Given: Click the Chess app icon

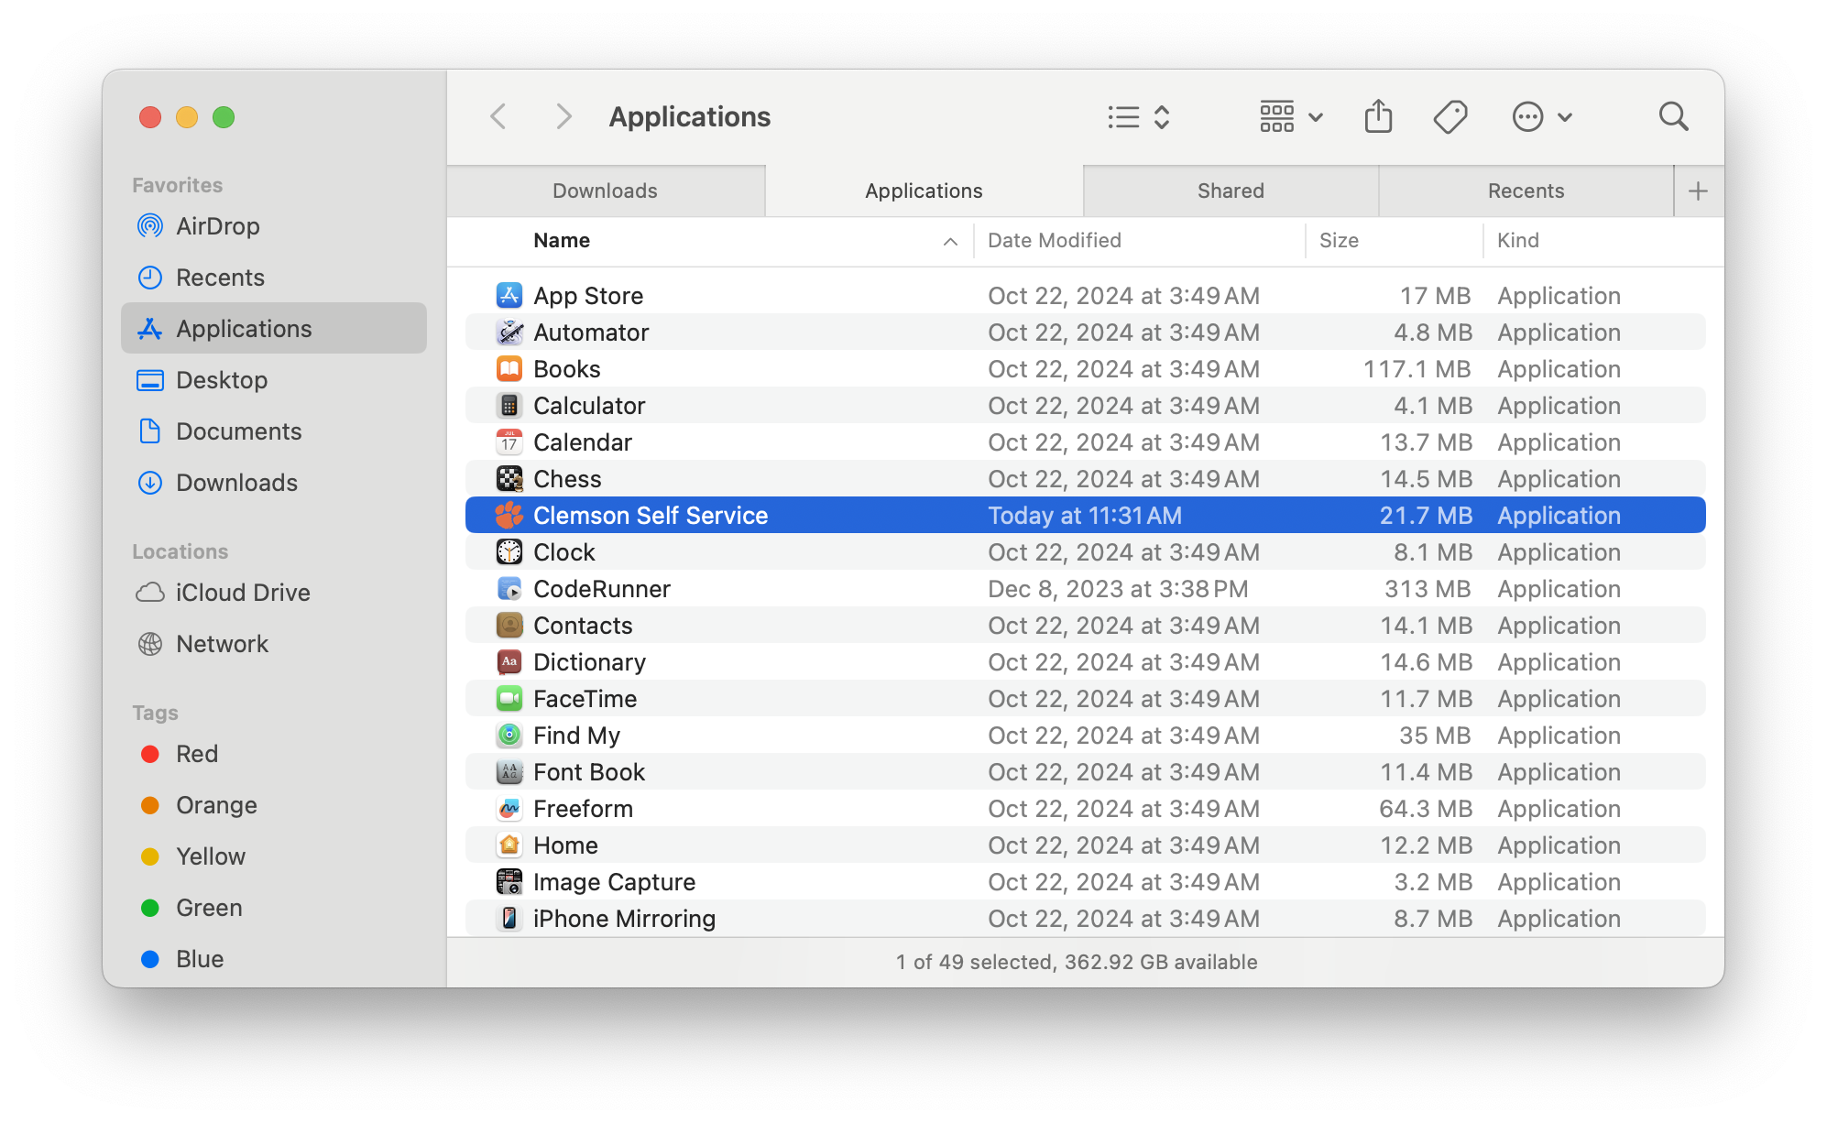Looking at the screenshot, I should (509, 478).
